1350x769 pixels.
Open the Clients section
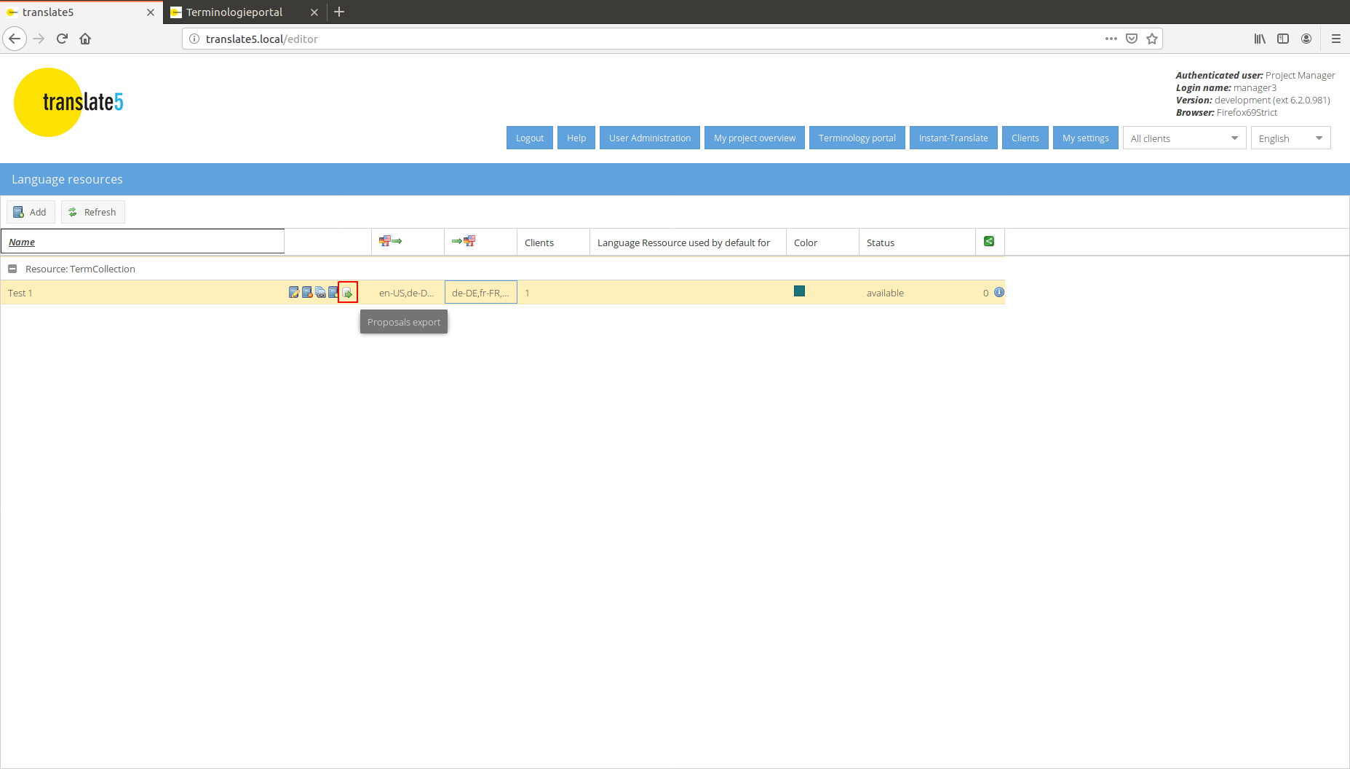coord(1025,138)
